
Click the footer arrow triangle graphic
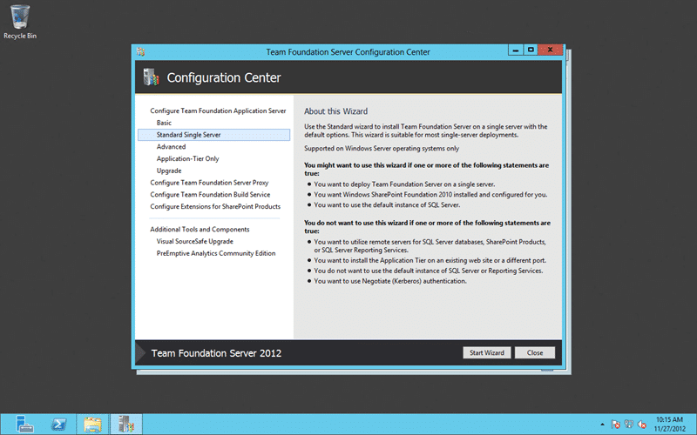click(140, 353)
